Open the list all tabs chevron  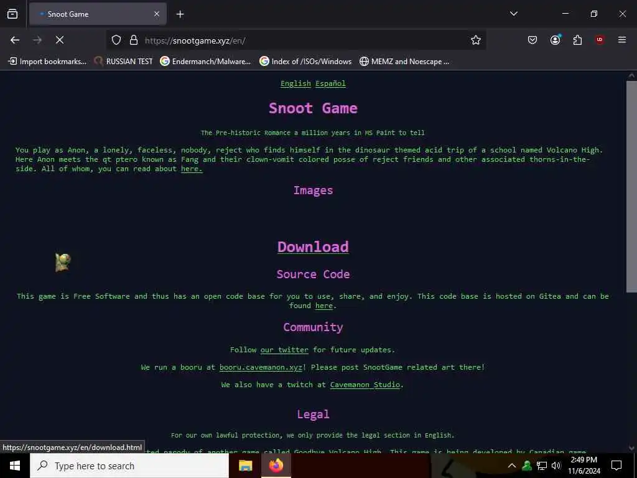click(513, 14)
